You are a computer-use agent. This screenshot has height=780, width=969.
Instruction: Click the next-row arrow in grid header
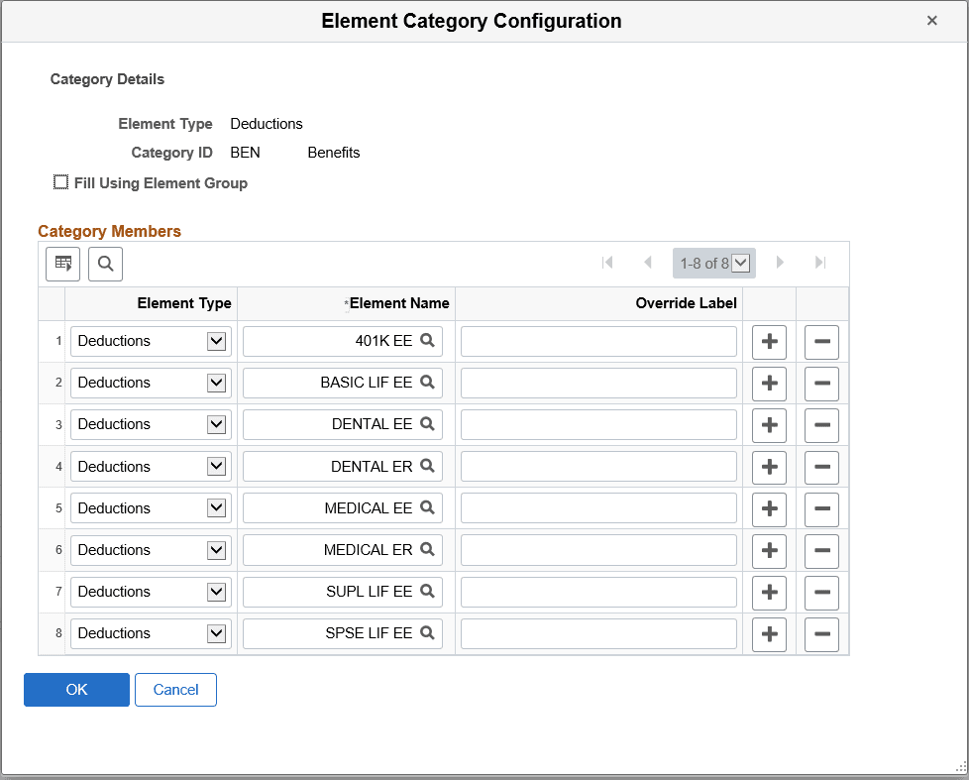(x=780, y=263)
